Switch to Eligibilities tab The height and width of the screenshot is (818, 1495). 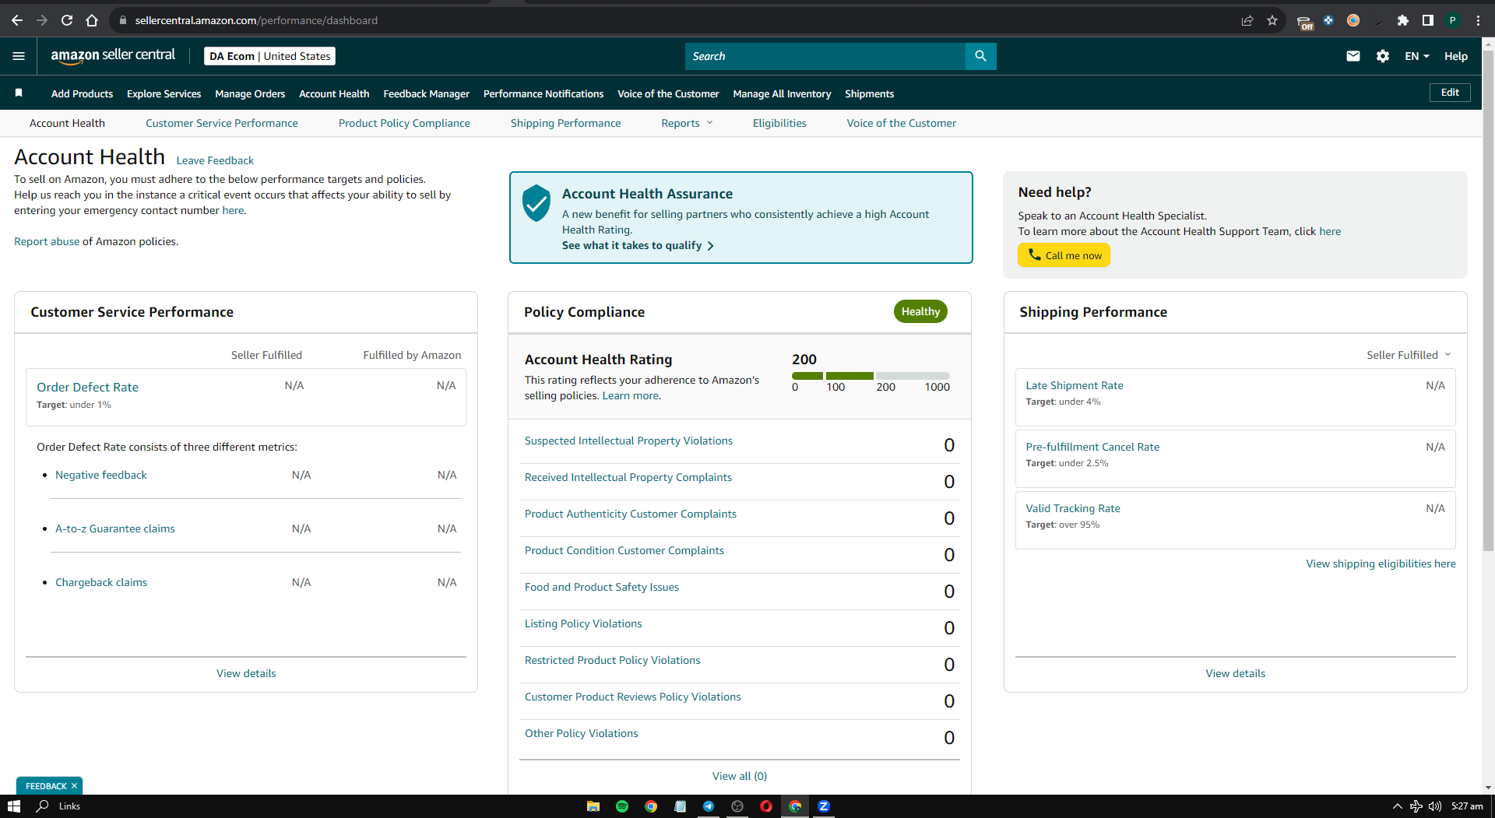click(779, 123)
